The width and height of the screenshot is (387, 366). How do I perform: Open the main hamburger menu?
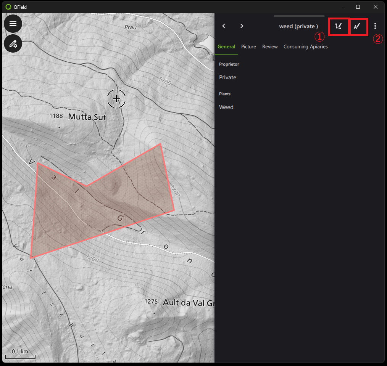click(13, 24)
